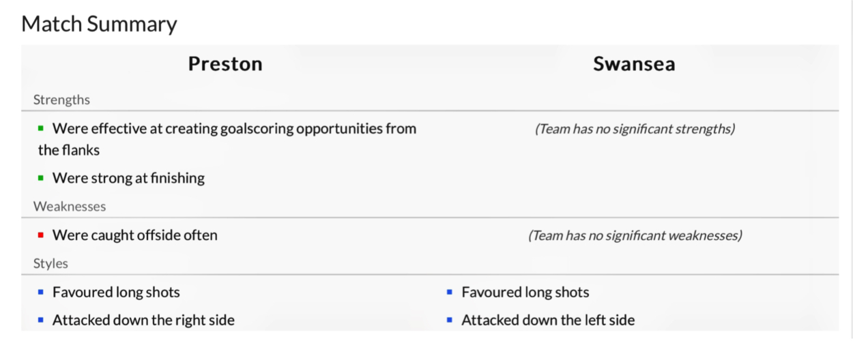The height and width of the screenshot is (341, 853).
Task: Click blue bullet beside Attacked down right side
Action: [x=41, y=320]
